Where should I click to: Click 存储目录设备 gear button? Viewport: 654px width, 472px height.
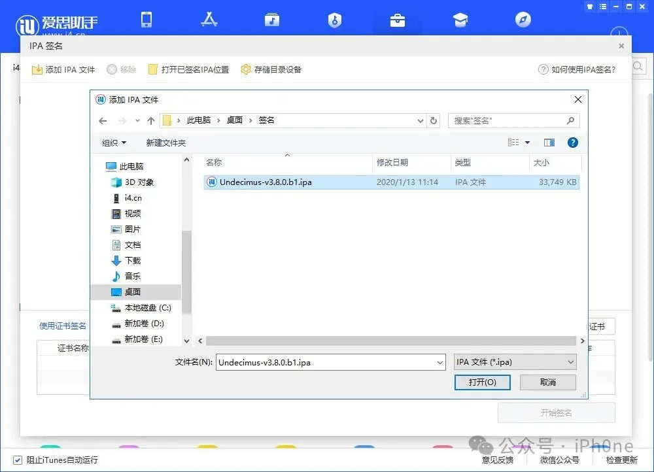click(x=271, y=70)
